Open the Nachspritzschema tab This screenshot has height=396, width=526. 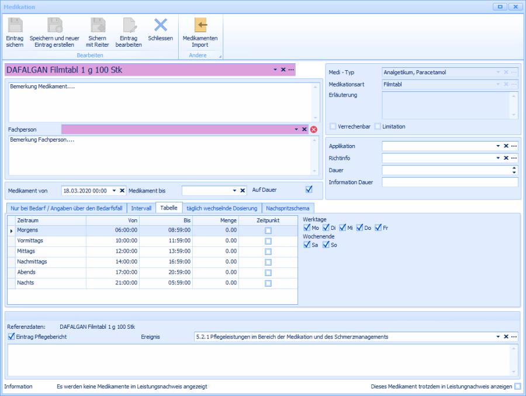click(288, 208)
